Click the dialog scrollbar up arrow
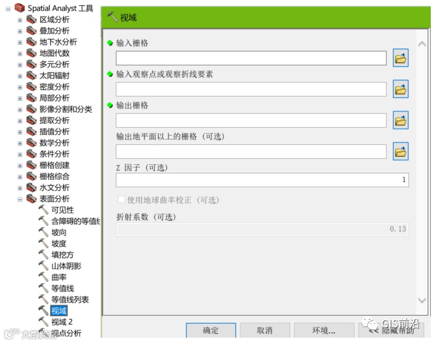Image resolution: width=434 pixels, height=343 pixels. pyautogui.click(x=422, y=44)
